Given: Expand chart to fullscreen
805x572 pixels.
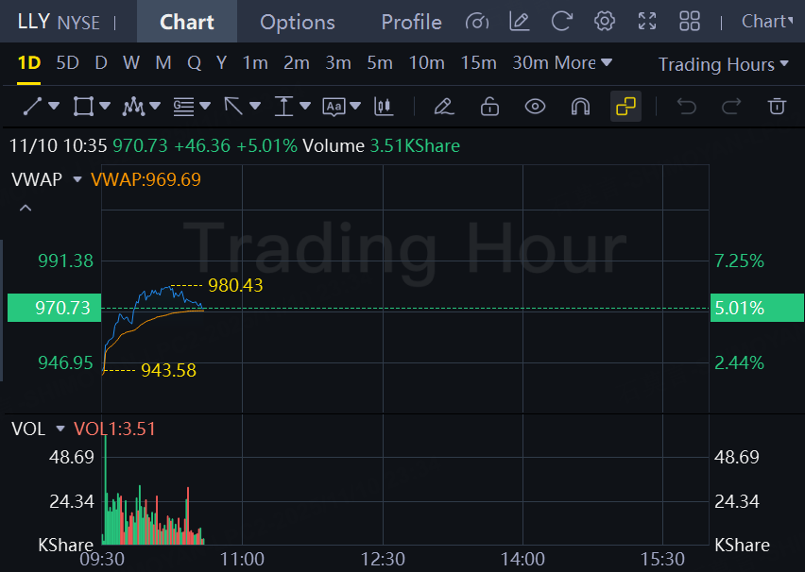Looking at the screenshot, I should coord(647,21).
